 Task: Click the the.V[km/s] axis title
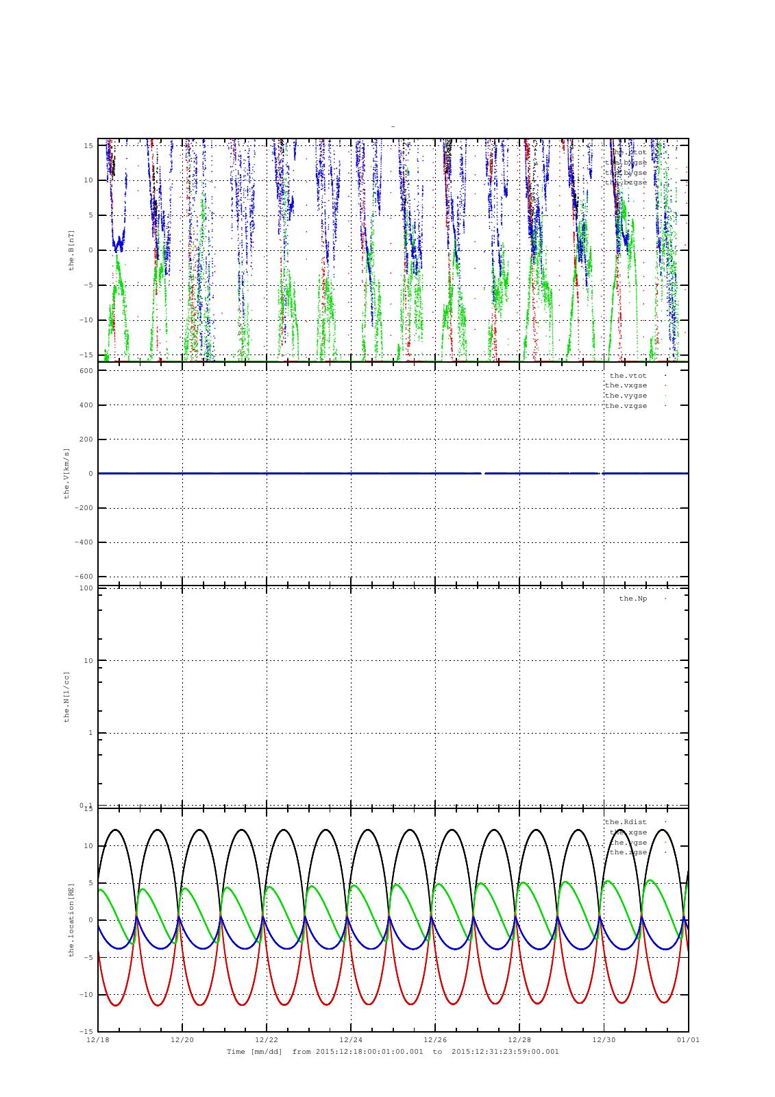coord(67,473)
